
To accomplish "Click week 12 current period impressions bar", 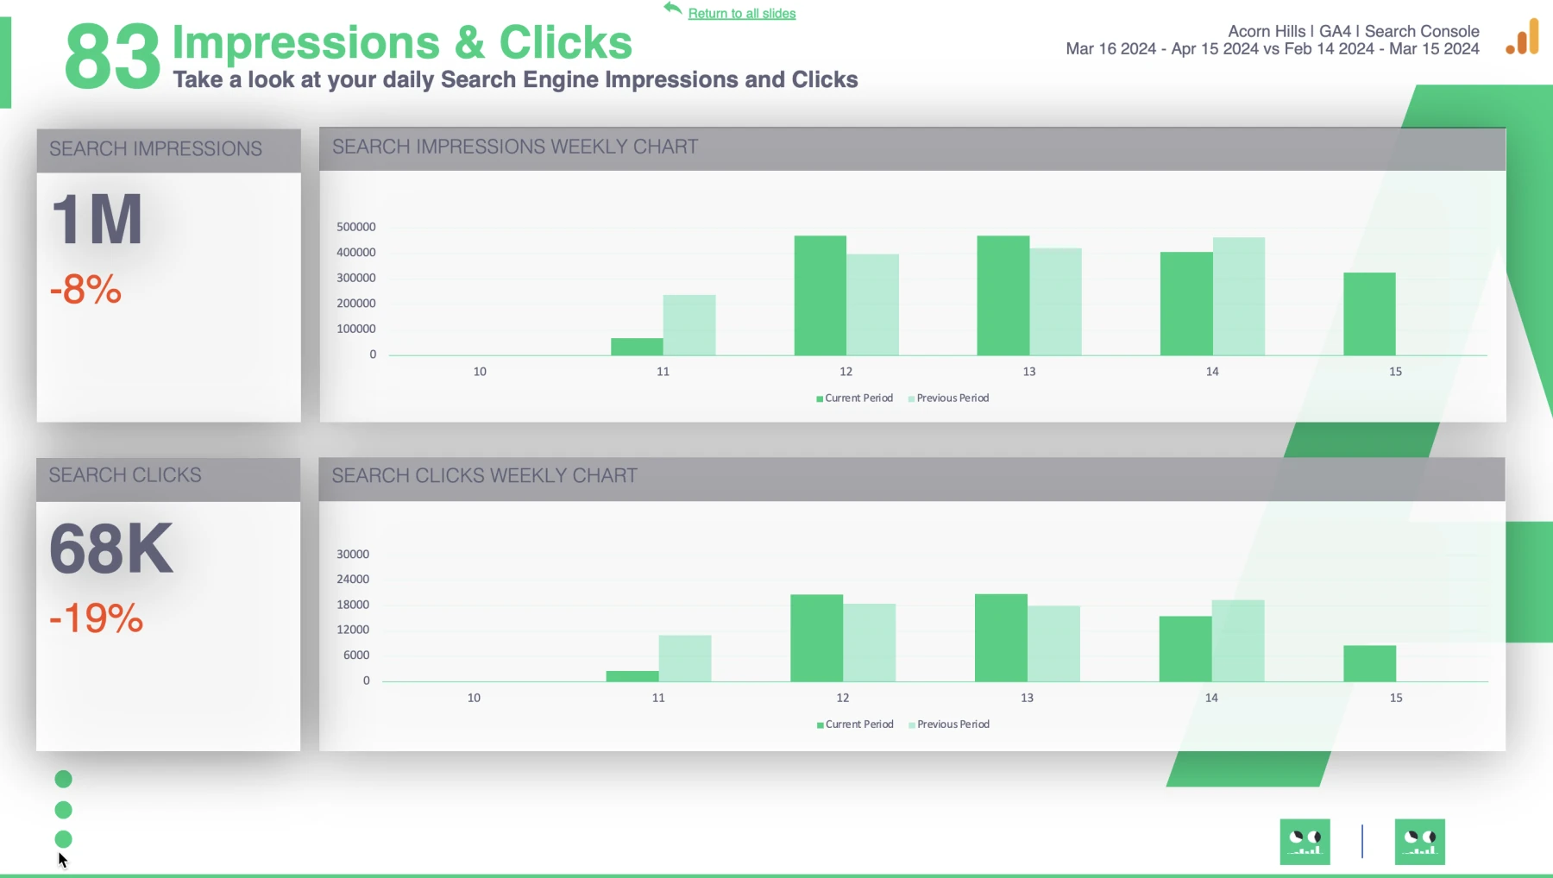I will (821, 295).
